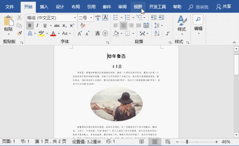The width and height of the screenshot is (239, 146).
Task: Apply text effects outlined A
Action: click(30, 33)
